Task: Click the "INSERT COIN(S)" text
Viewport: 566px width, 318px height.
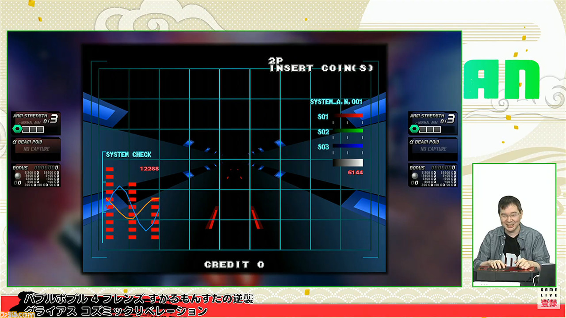Action: point(321,68)
